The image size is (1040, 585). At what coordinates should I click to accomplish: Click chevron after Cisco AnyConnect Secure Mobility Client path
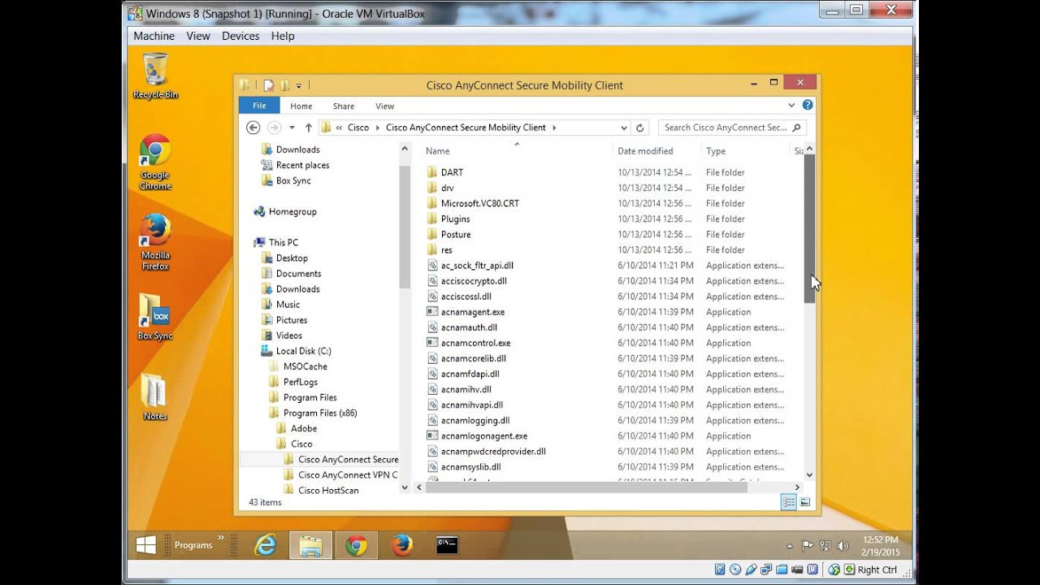coord(554,128)
